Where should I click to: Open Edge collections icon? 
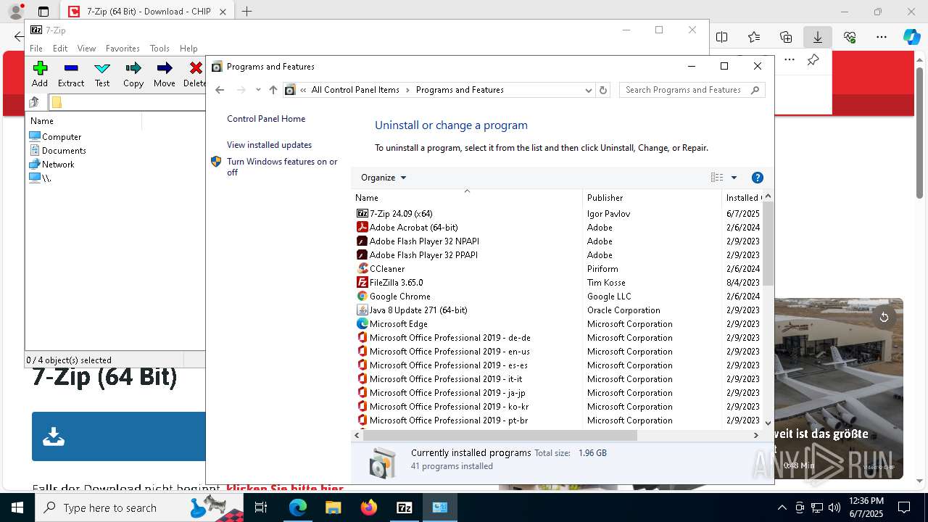(x=786, y=37)
